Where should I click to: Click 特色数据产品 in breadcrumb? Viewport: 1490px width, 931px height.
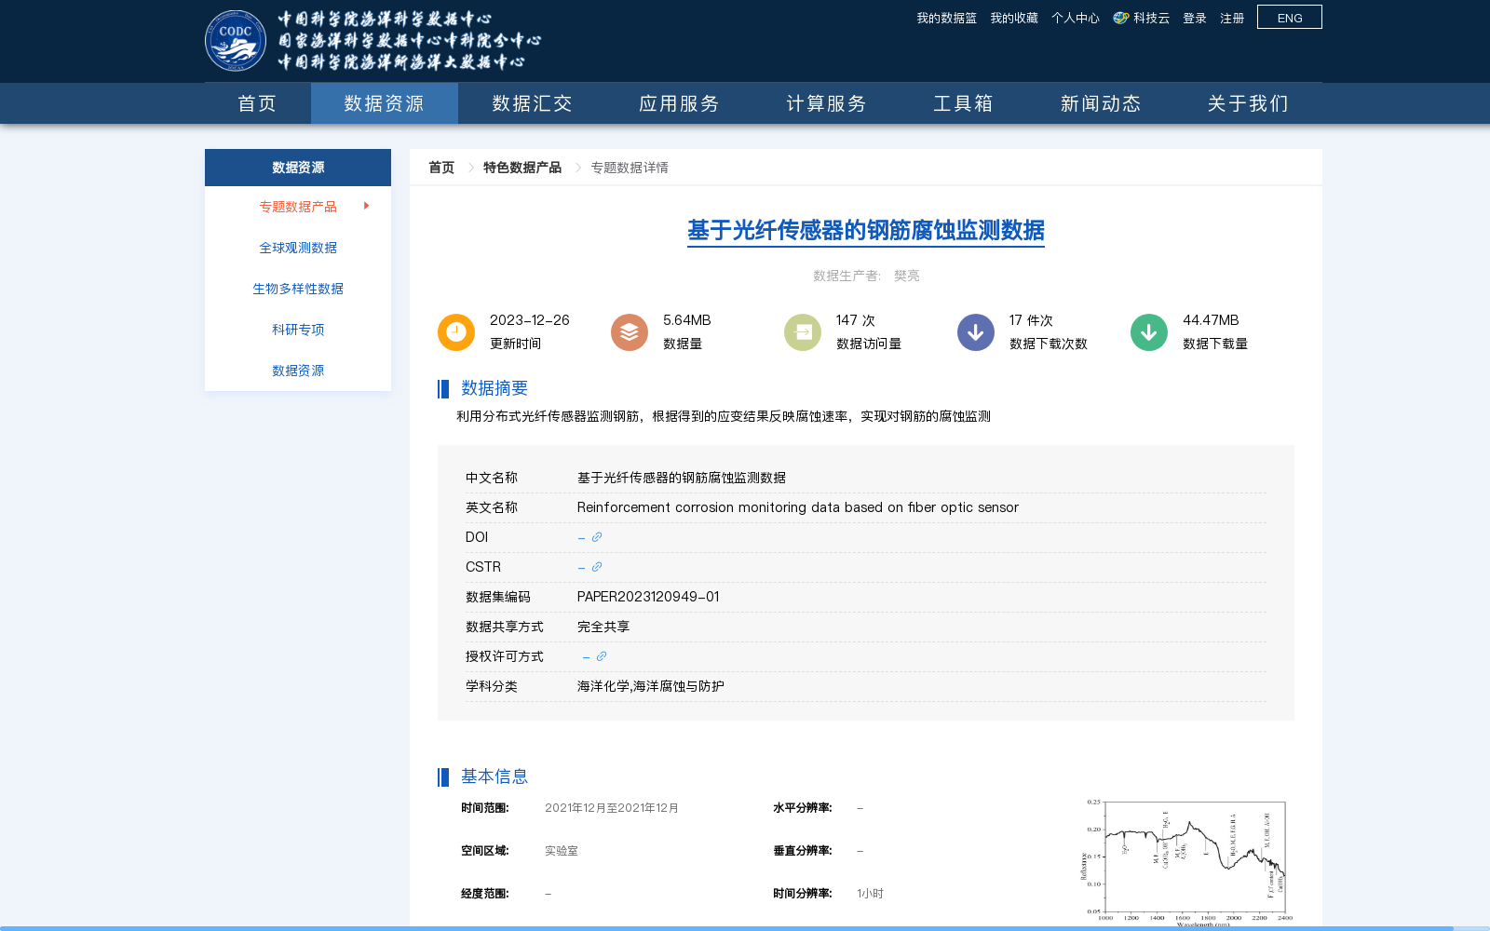522,168
